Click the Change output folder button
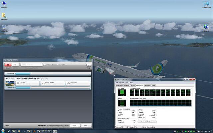This screenshot has height=133, width=213. coord(74,125)
